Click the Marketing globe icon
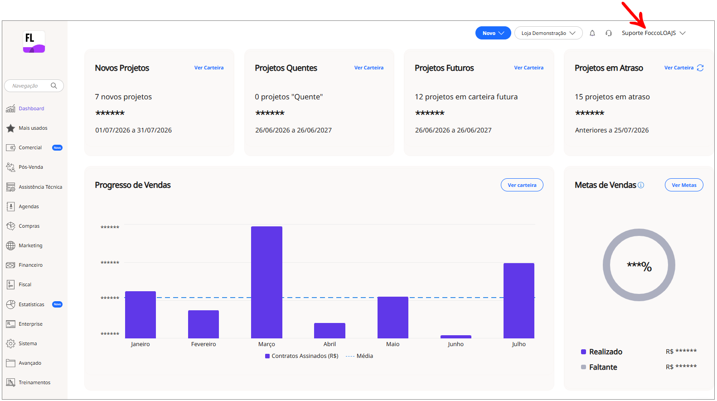 [10, 245]
